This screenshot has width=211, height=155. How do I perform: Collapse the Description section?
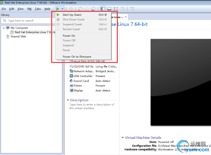(68, 100)
